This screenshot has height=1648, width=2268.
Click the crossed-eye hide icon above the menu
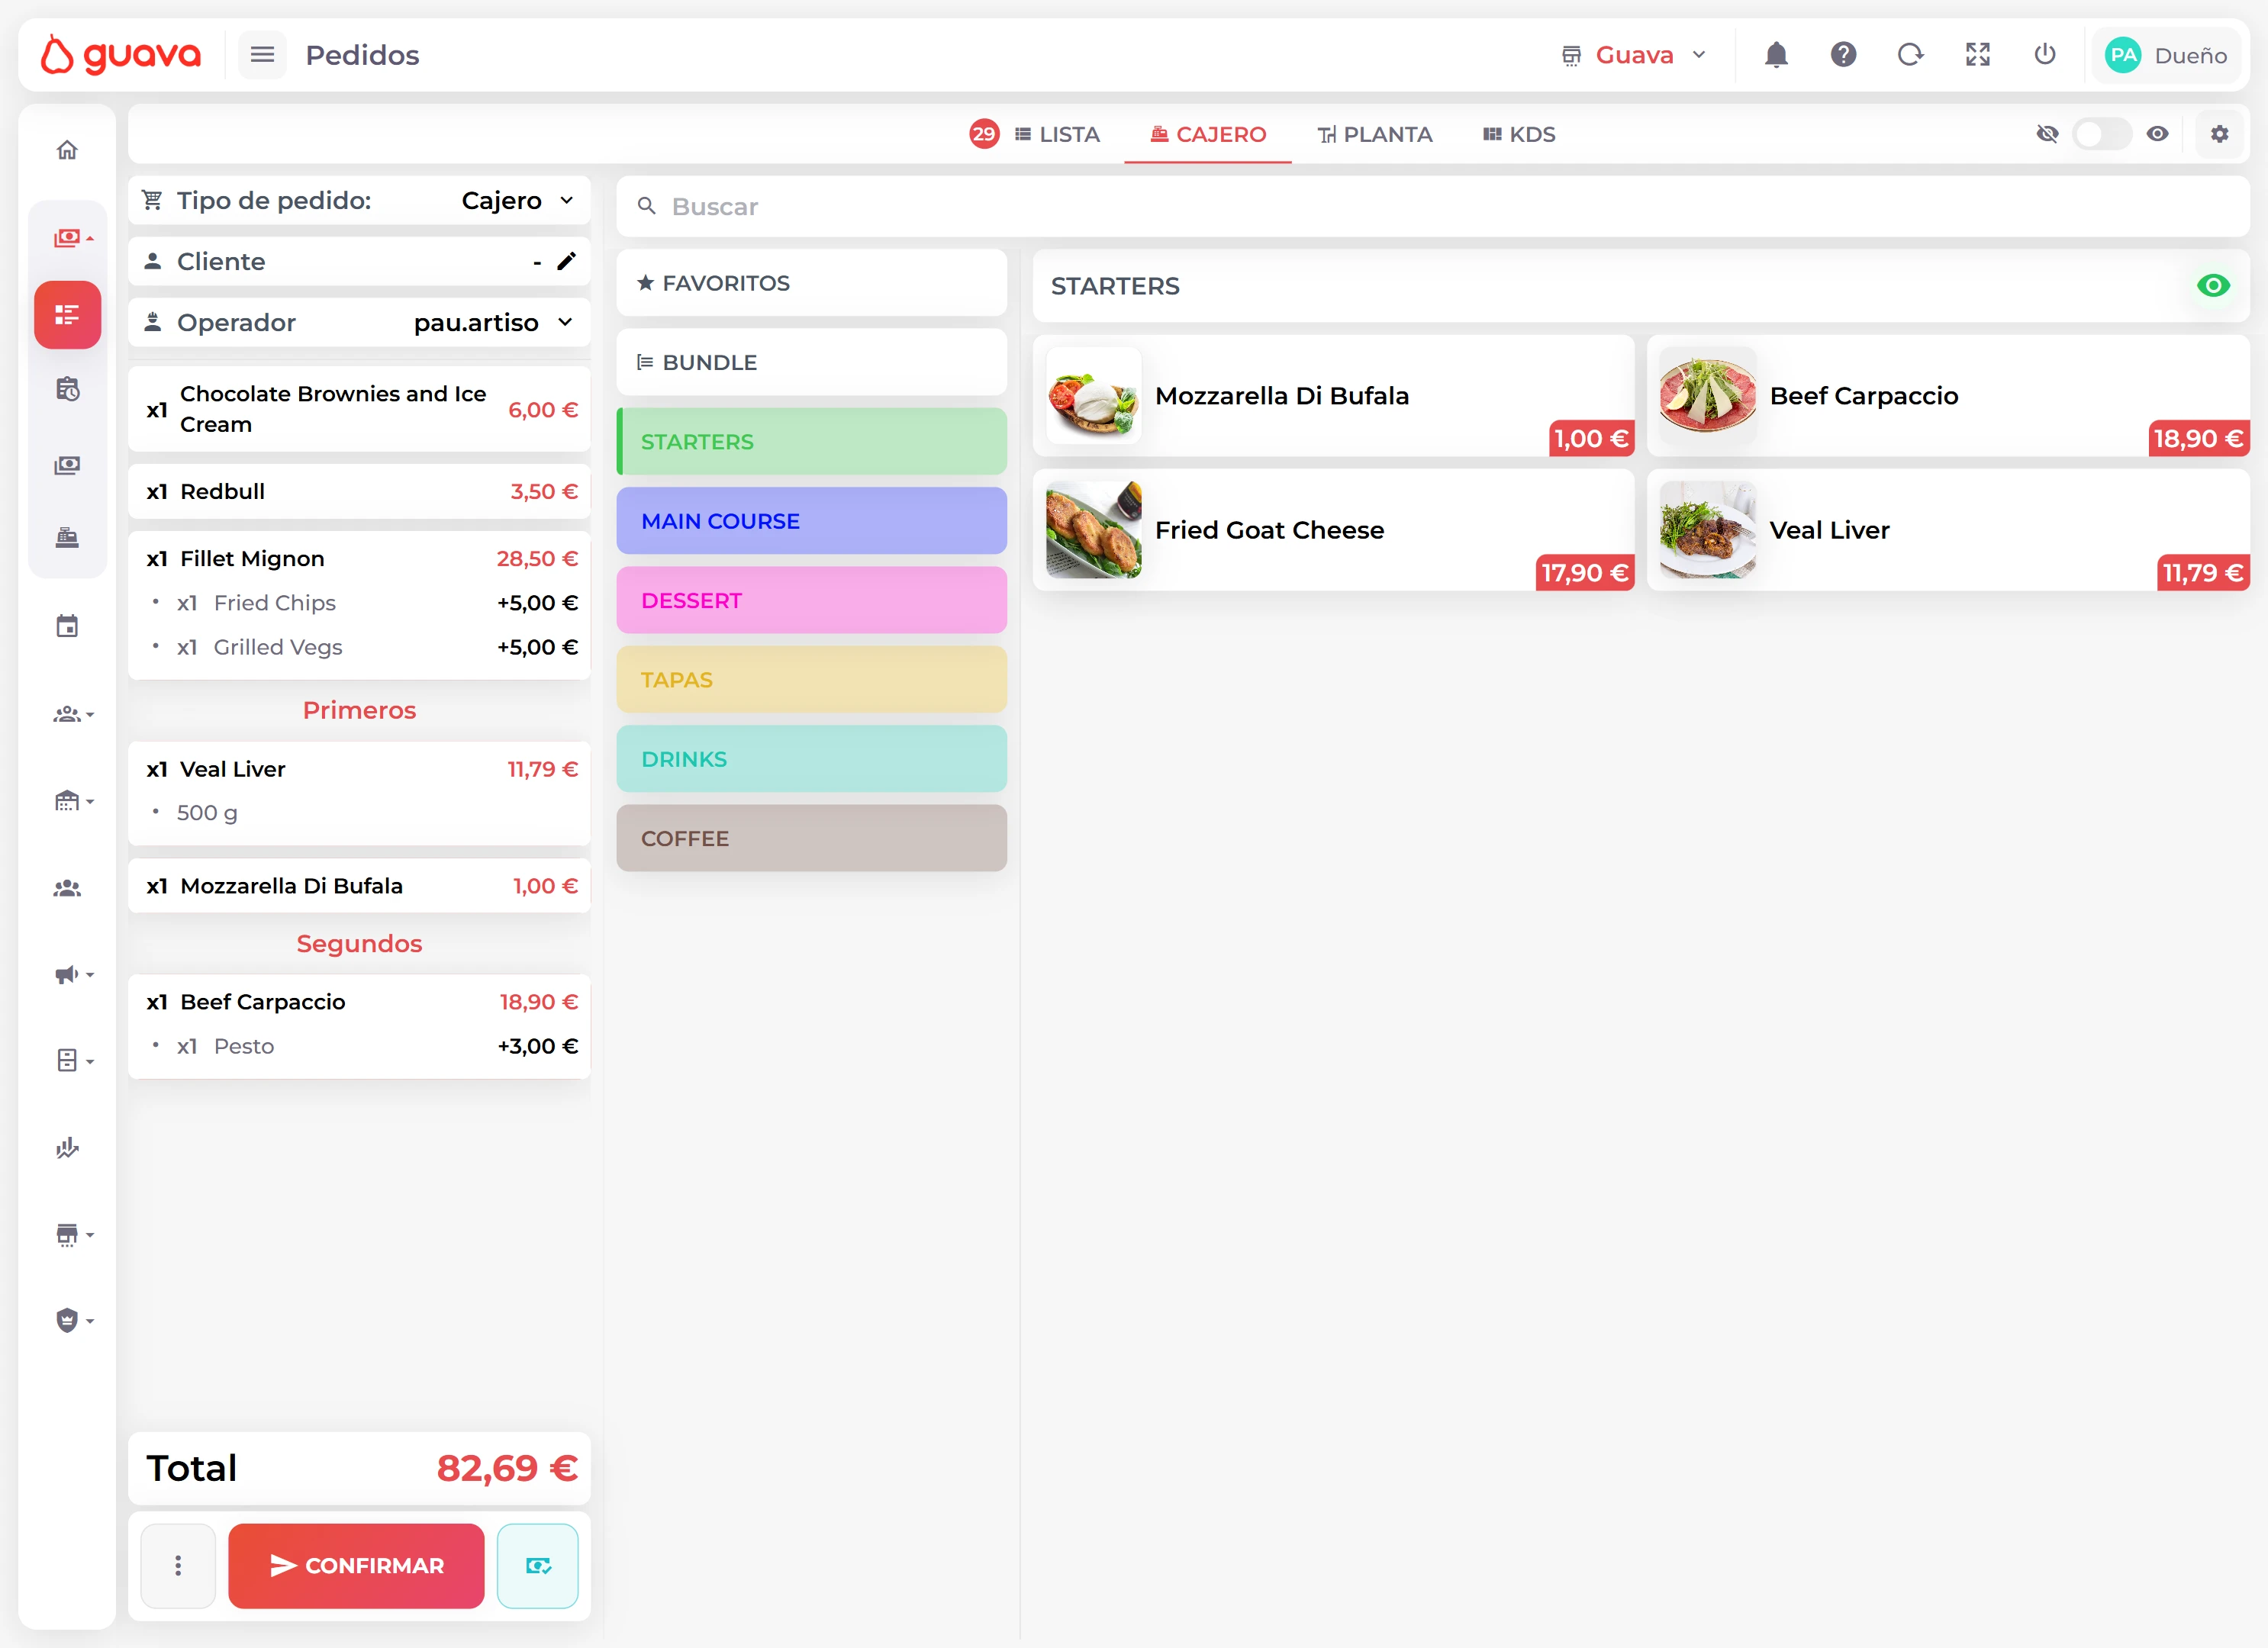pos(2048,133)
